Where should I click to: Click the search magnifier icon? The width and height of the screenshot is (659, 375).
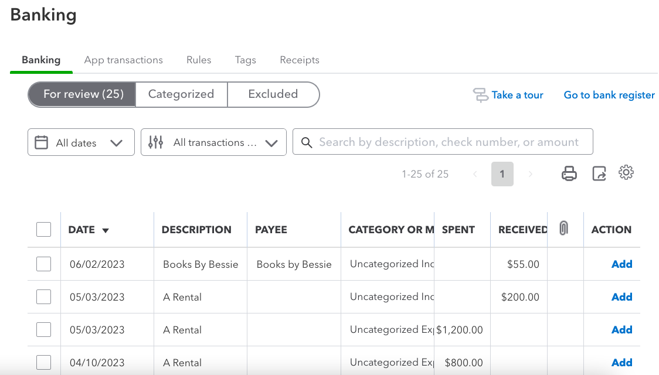(x=306, y=142)
